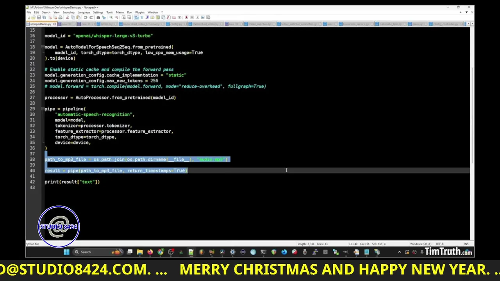Click the Save All toolbar icon
The height and width of the screenshot is (281, 500).
coord(44,17)
